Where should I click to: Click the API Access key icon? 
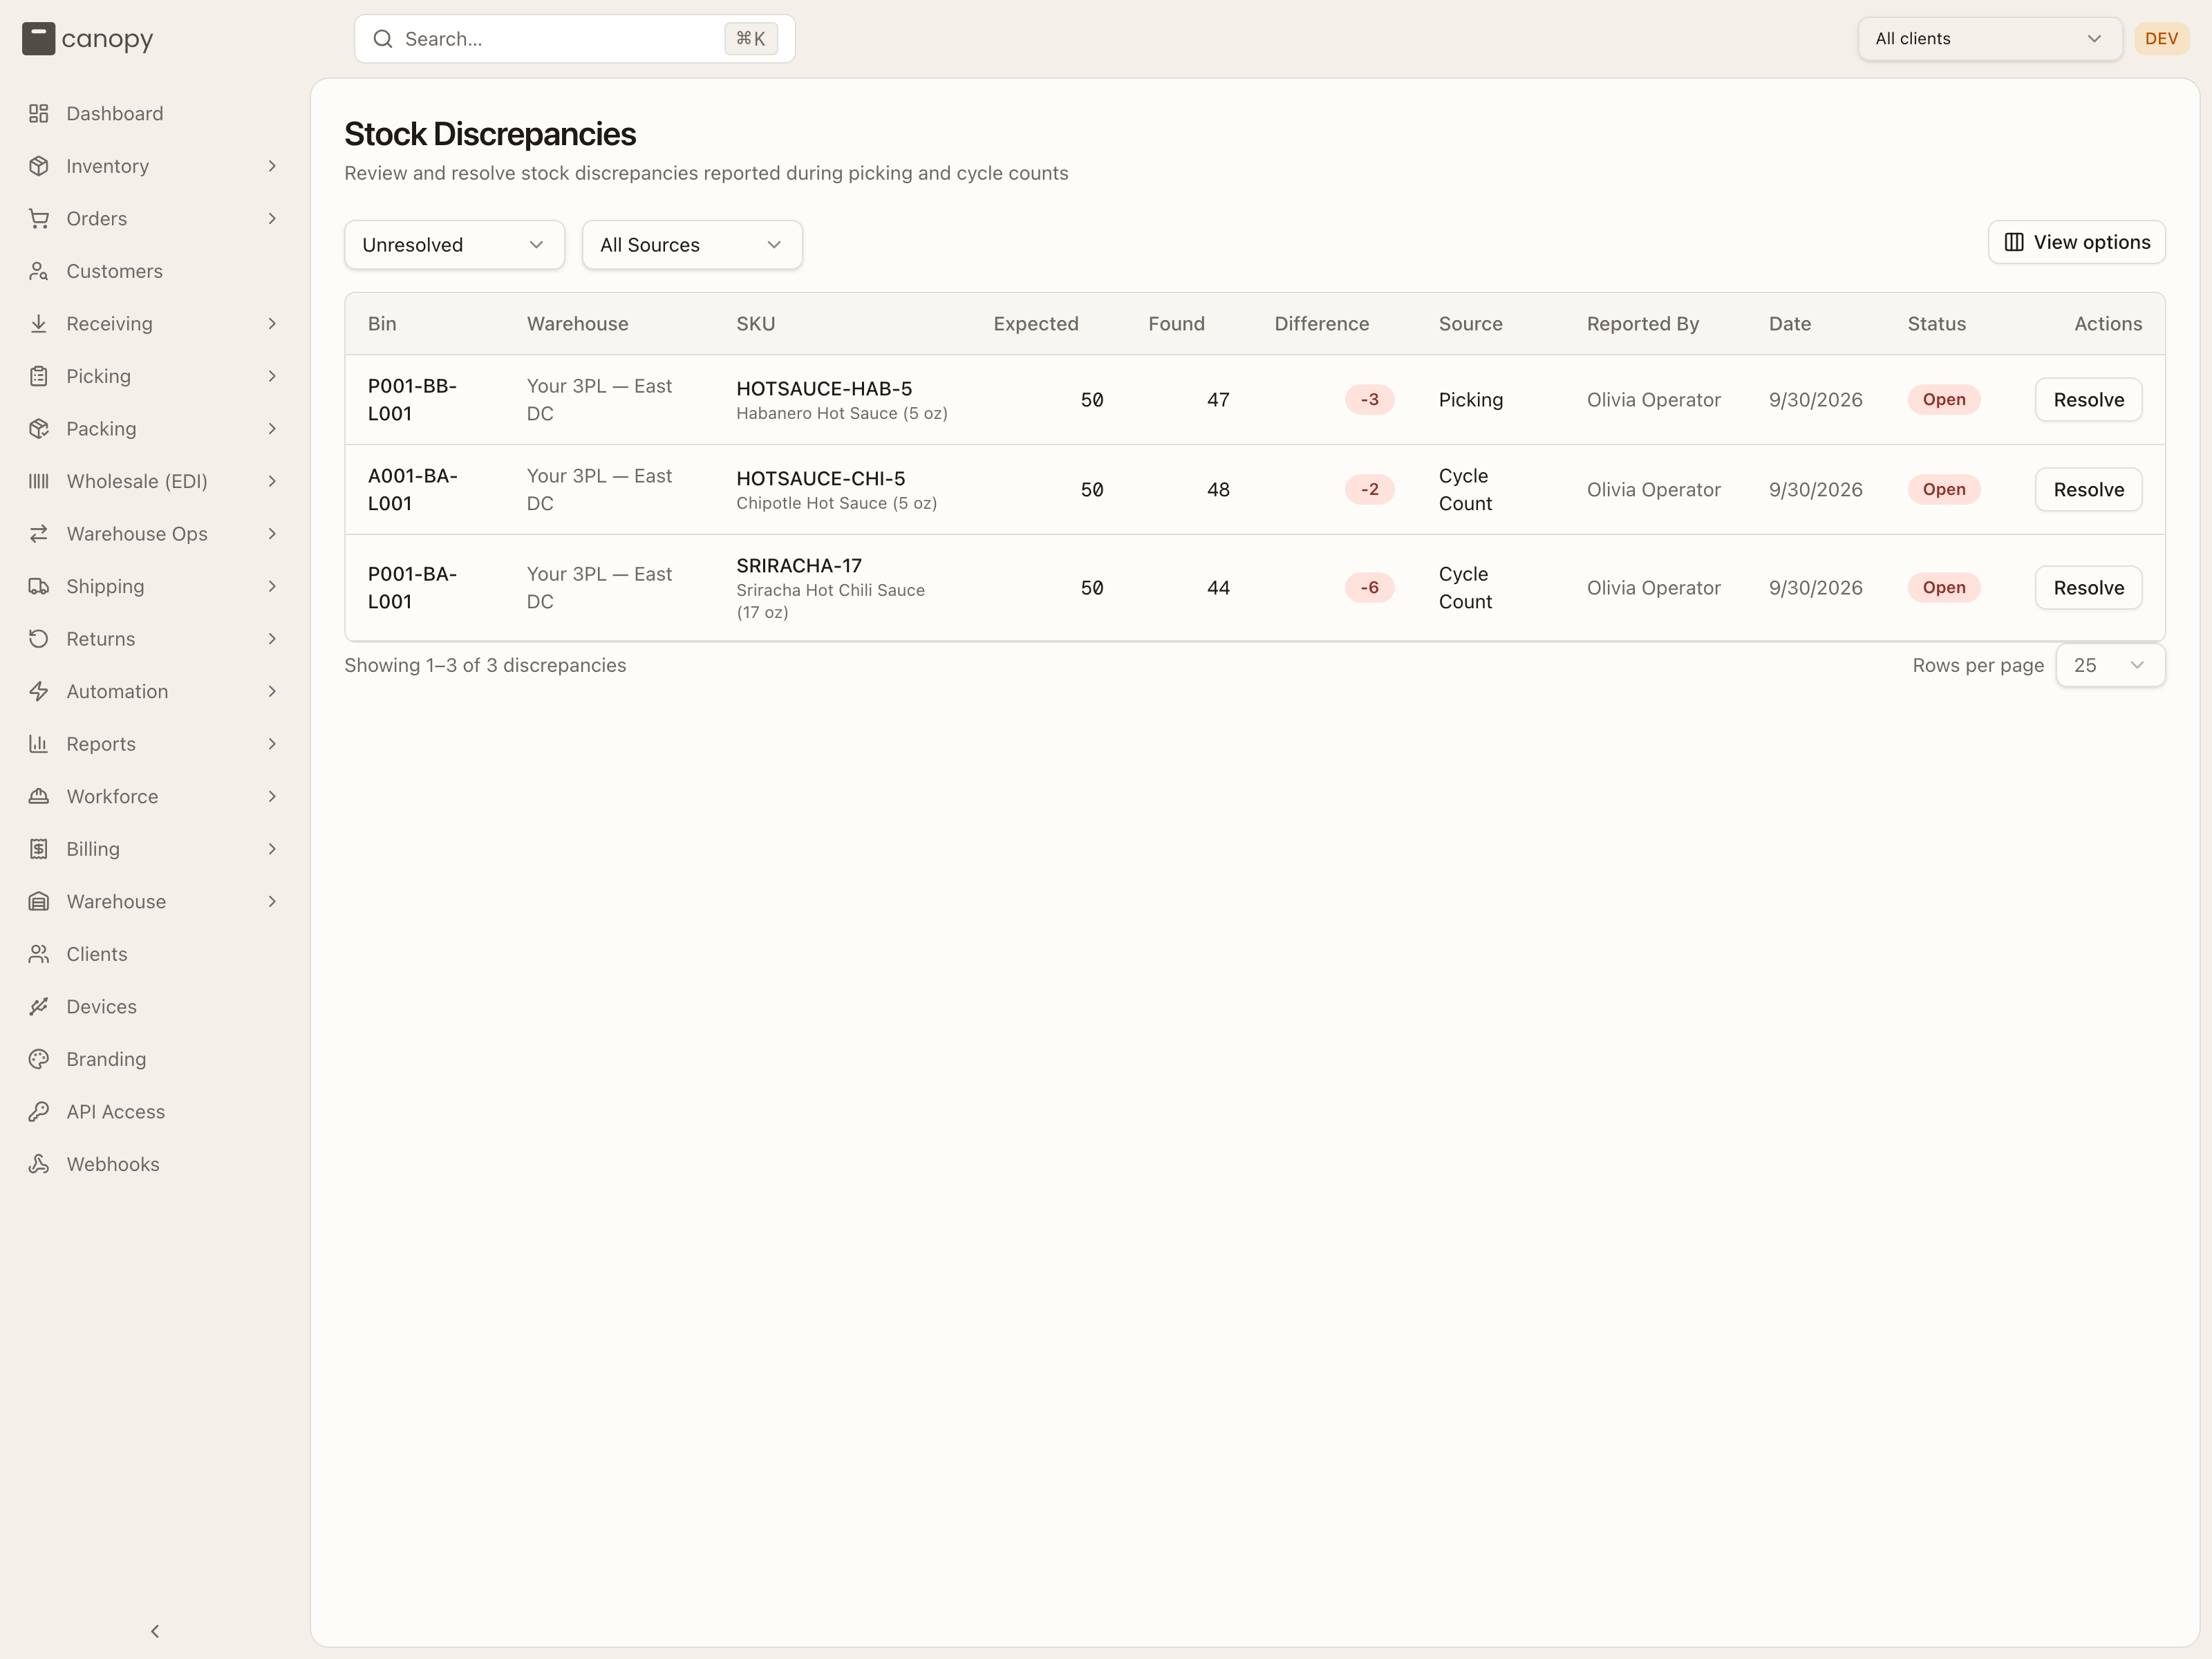pyautogui.click(x=39, y=1111)
